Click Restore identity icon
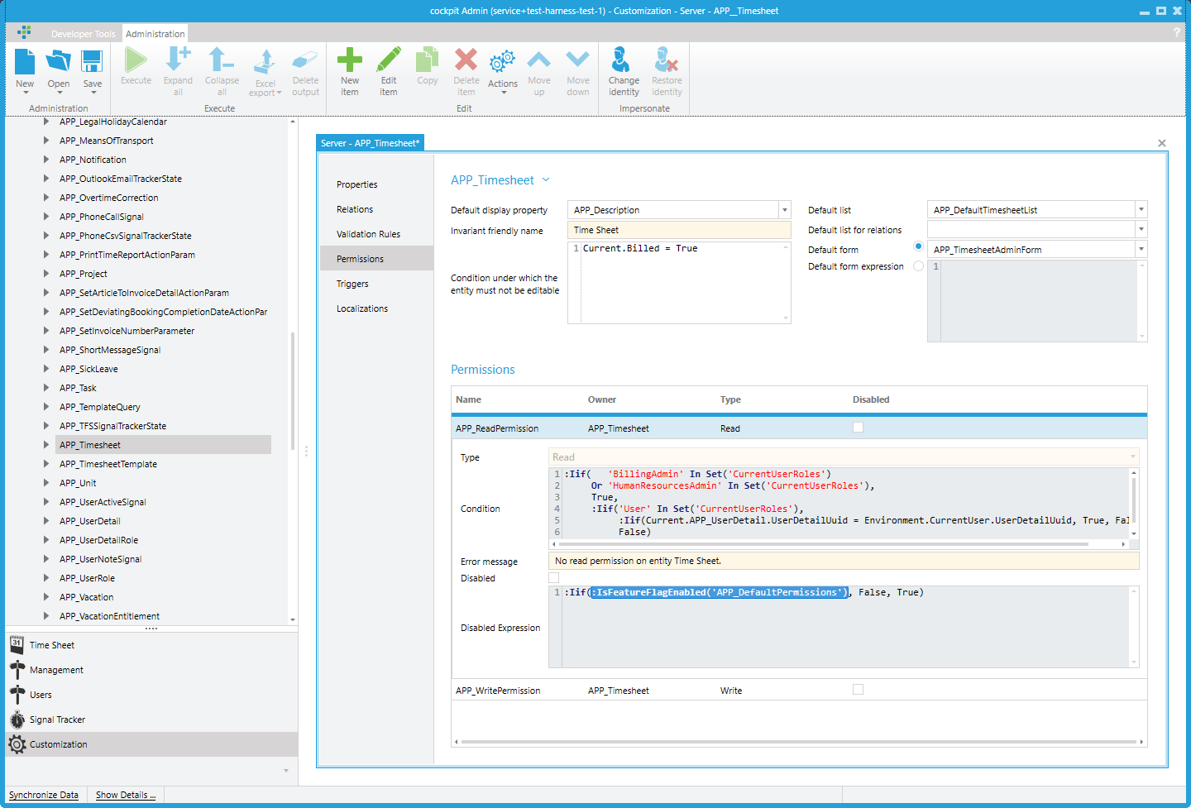The width and height of the screenshot is (1191, 808). click(667, 60)
